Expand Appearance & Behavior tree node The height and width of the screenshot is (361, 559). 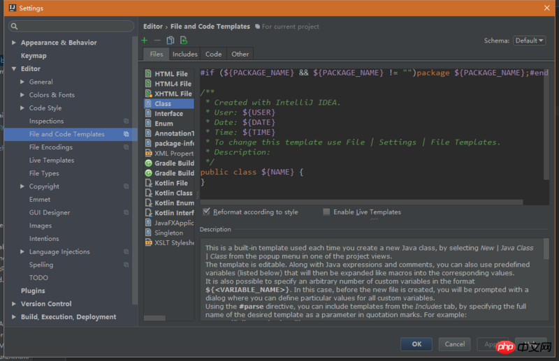click(14, 43)
